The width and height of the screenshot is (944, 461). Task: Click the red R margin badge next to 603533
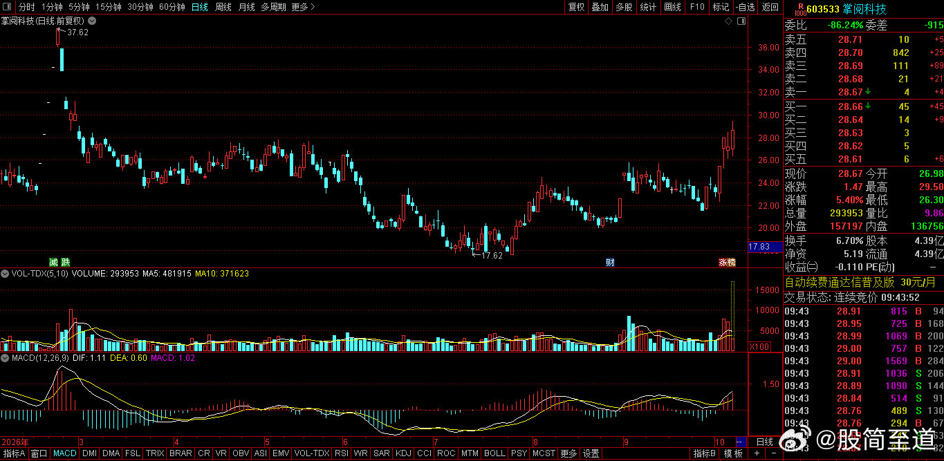[800, 8]
